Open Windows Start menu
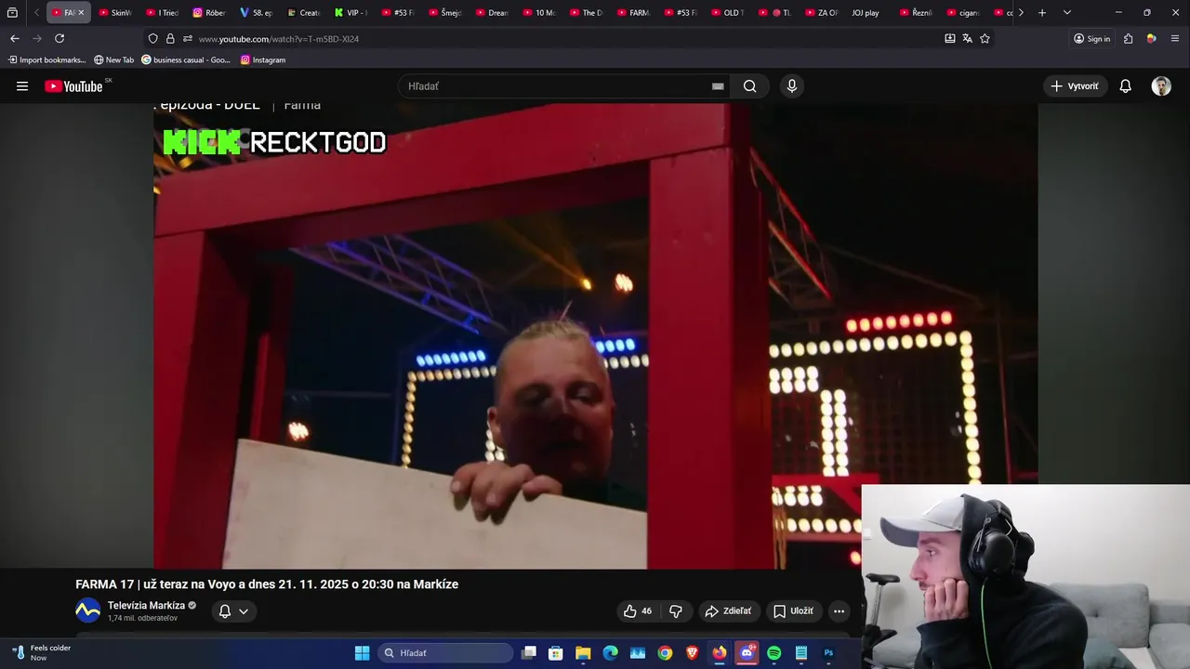1190x669 pixels. click(x=362, y=653)
